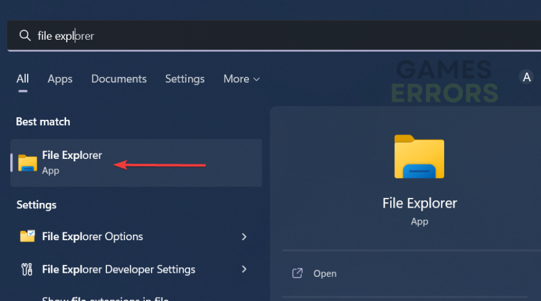
Task: Click the Developer Settings tools icon
Action: (x=28, y=269)
